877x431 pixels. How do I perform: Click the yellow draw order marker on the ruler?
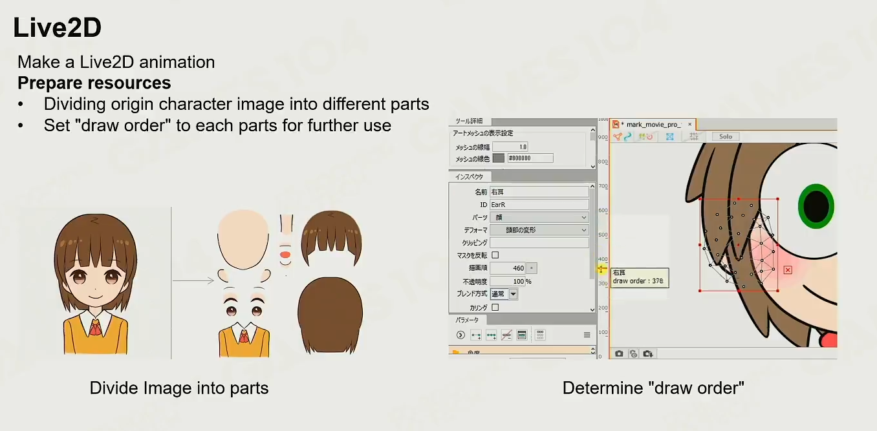click(601, 269)
